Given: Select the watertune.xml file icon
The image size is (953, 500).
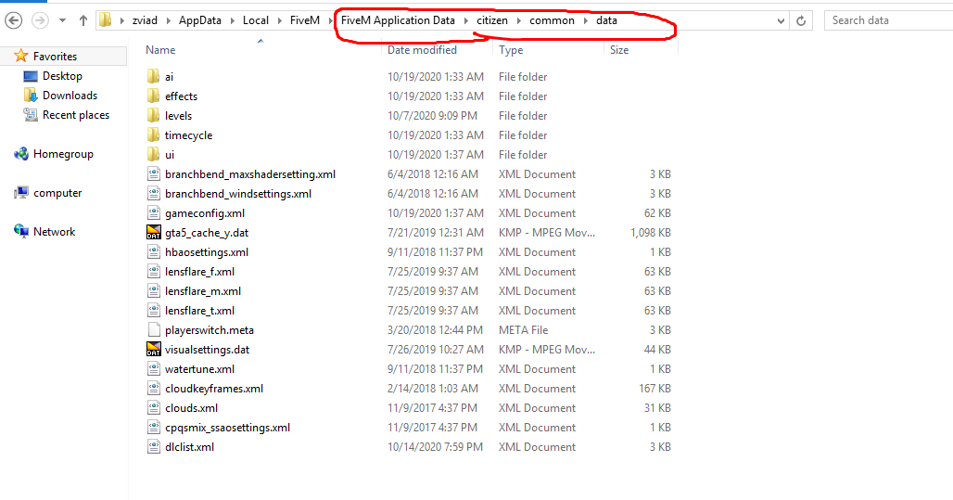Looking at the screenshot, I should coord(154,368).
